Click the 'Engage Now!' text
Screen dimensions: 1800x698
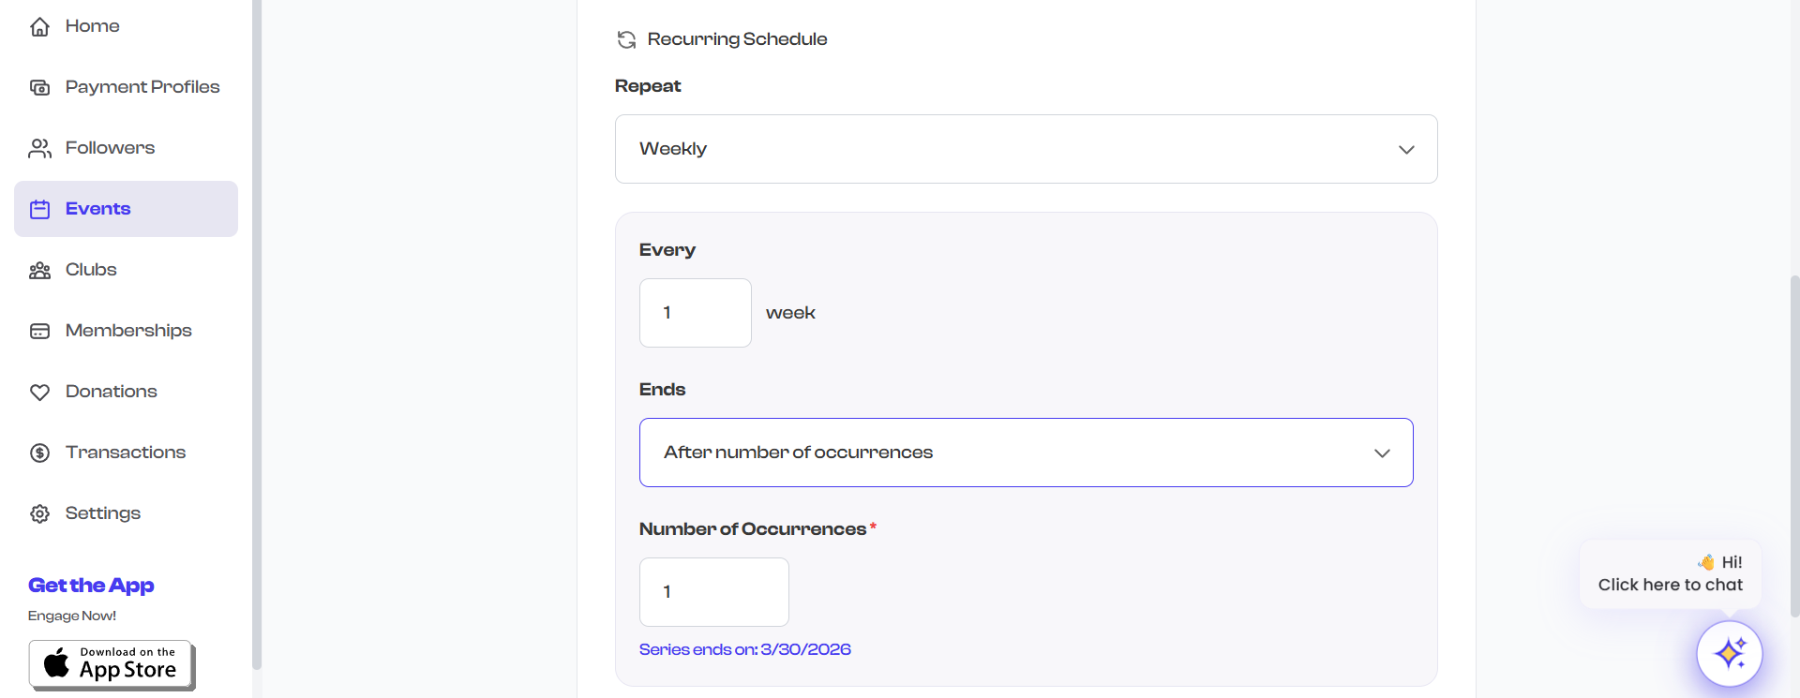click(x=72, y=616)
